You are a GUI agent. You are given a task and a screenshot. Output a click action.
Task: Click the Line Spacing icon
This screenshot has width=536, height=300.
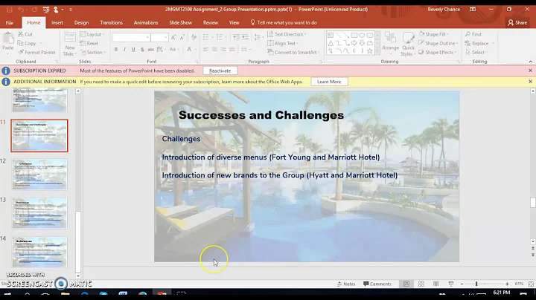point(258,37)
